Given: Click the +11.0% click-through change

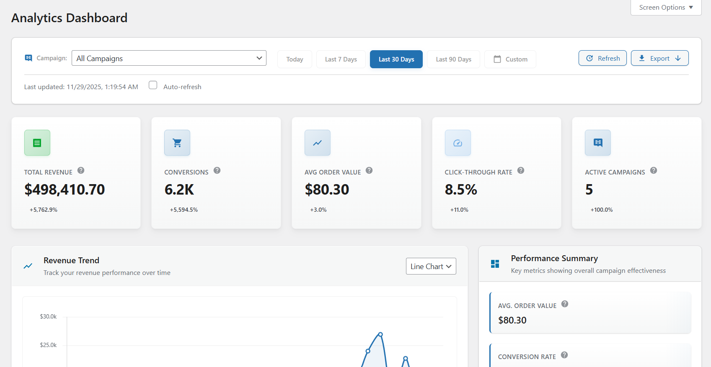Looking at the screenshot, I should 459,210.
